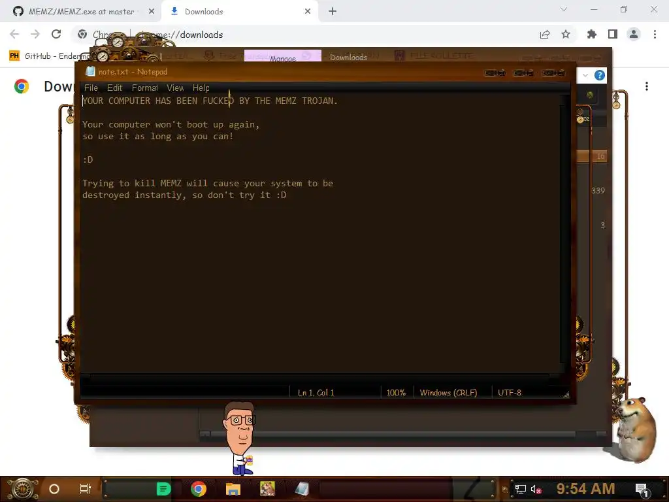Open the Chrome extensions puzzle icon

[x=592, y=35]
